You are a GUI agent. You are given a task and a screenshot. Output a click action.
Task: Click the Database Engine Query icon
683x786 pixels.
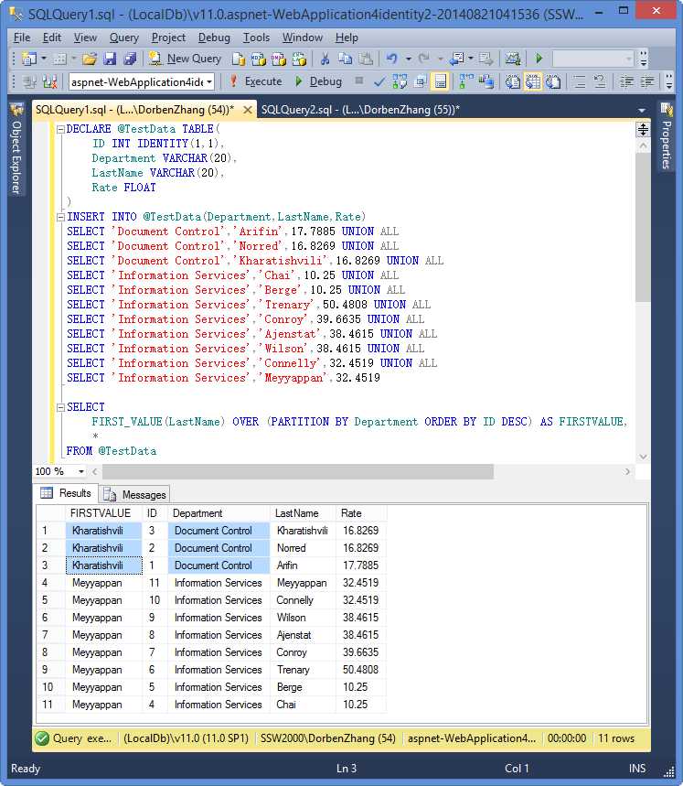click(239, 59)
